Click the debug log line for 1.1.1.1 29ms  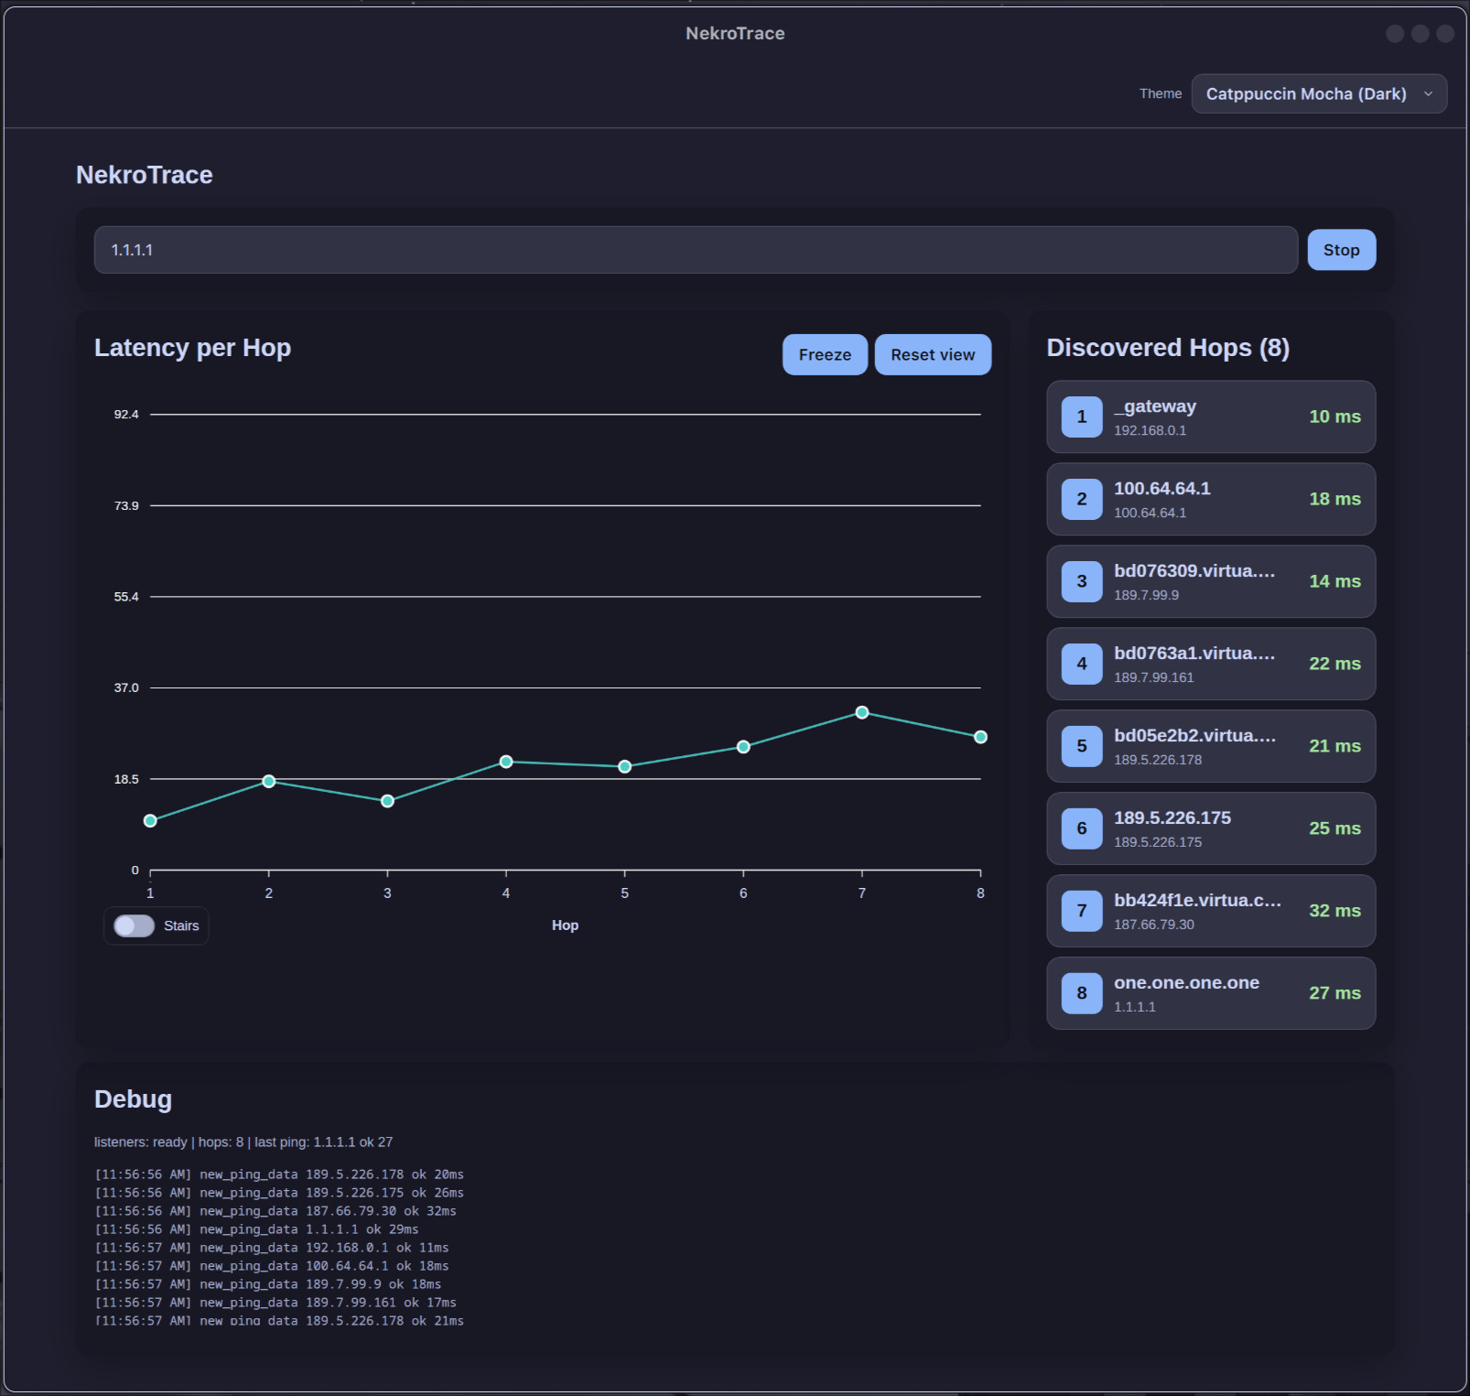[256, 1229]
